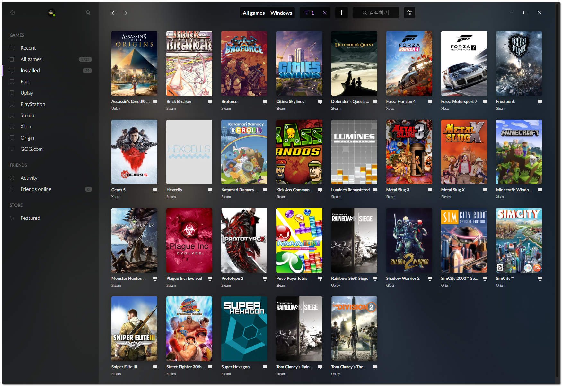Click the installed monitor icon for Prototype 2
The height and width of the screenshot is (386, 562).
265,279
